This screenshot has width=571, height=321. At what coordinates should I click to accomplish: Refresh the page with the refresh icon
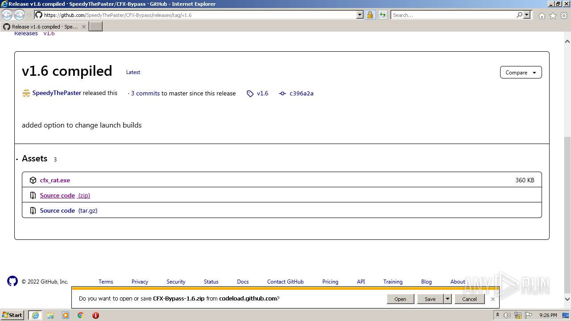383,15
